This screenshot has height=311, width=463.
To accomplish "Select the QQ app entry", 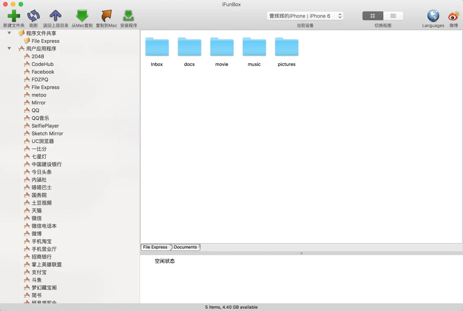I will [32, 110].
